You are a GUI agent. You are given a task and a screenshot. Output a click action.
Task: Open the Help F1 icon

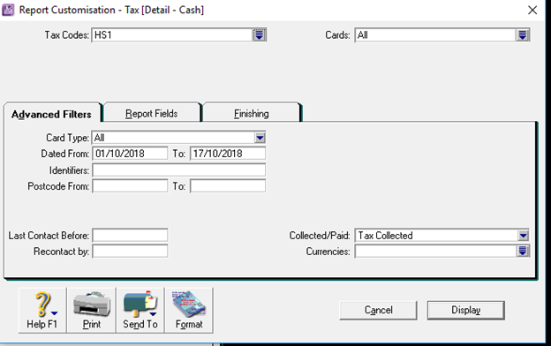[42, 310]
